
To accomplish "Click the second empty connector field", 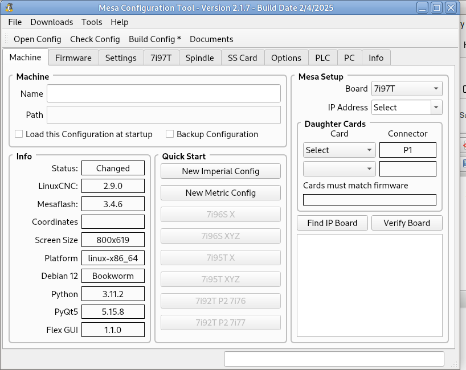I will (408, 168).
